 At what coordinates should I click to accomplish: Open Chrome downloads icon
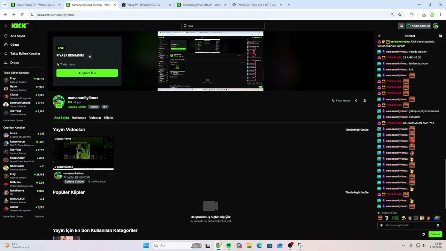point(424,15)
